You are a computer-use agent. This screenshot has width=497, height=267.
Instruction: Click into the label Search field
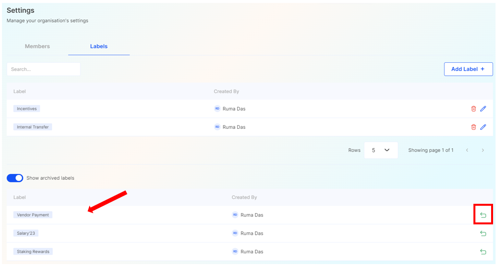point(43,69)
